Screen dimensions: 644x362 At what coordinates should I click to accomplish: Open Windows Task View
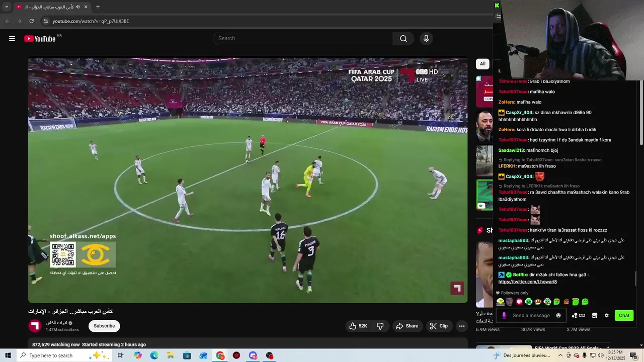(x=121, y=355)
